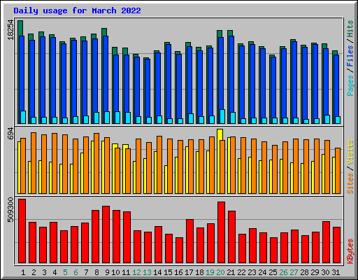Screen dimensions: 358x280
Task: Click day label 1 on the x-axis
Action: [23, 272]
